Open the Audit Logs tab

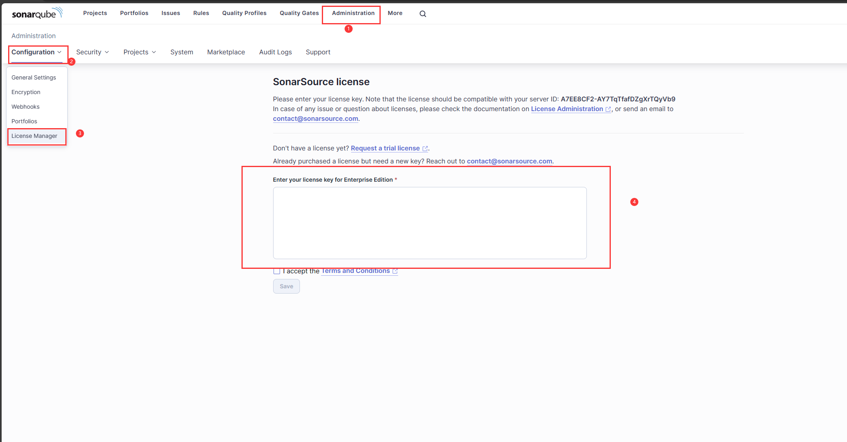(x=275, y=52)
